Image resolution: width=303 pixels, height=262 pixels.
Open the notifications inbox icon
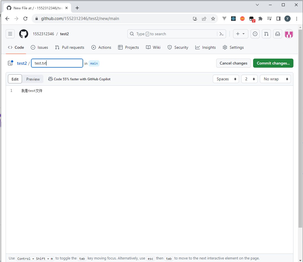[x=278, y=34]
